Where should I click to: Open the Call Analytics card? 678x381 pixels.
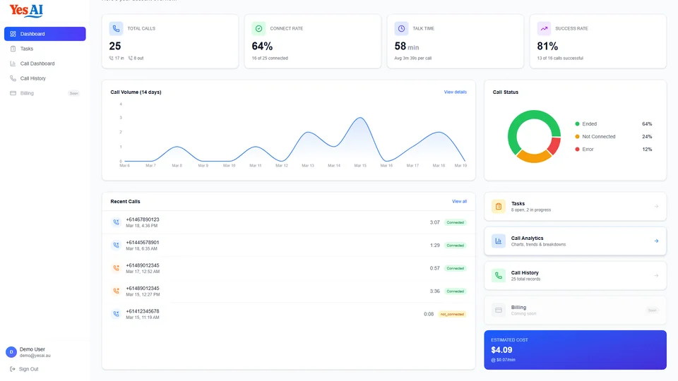(575, 241)
